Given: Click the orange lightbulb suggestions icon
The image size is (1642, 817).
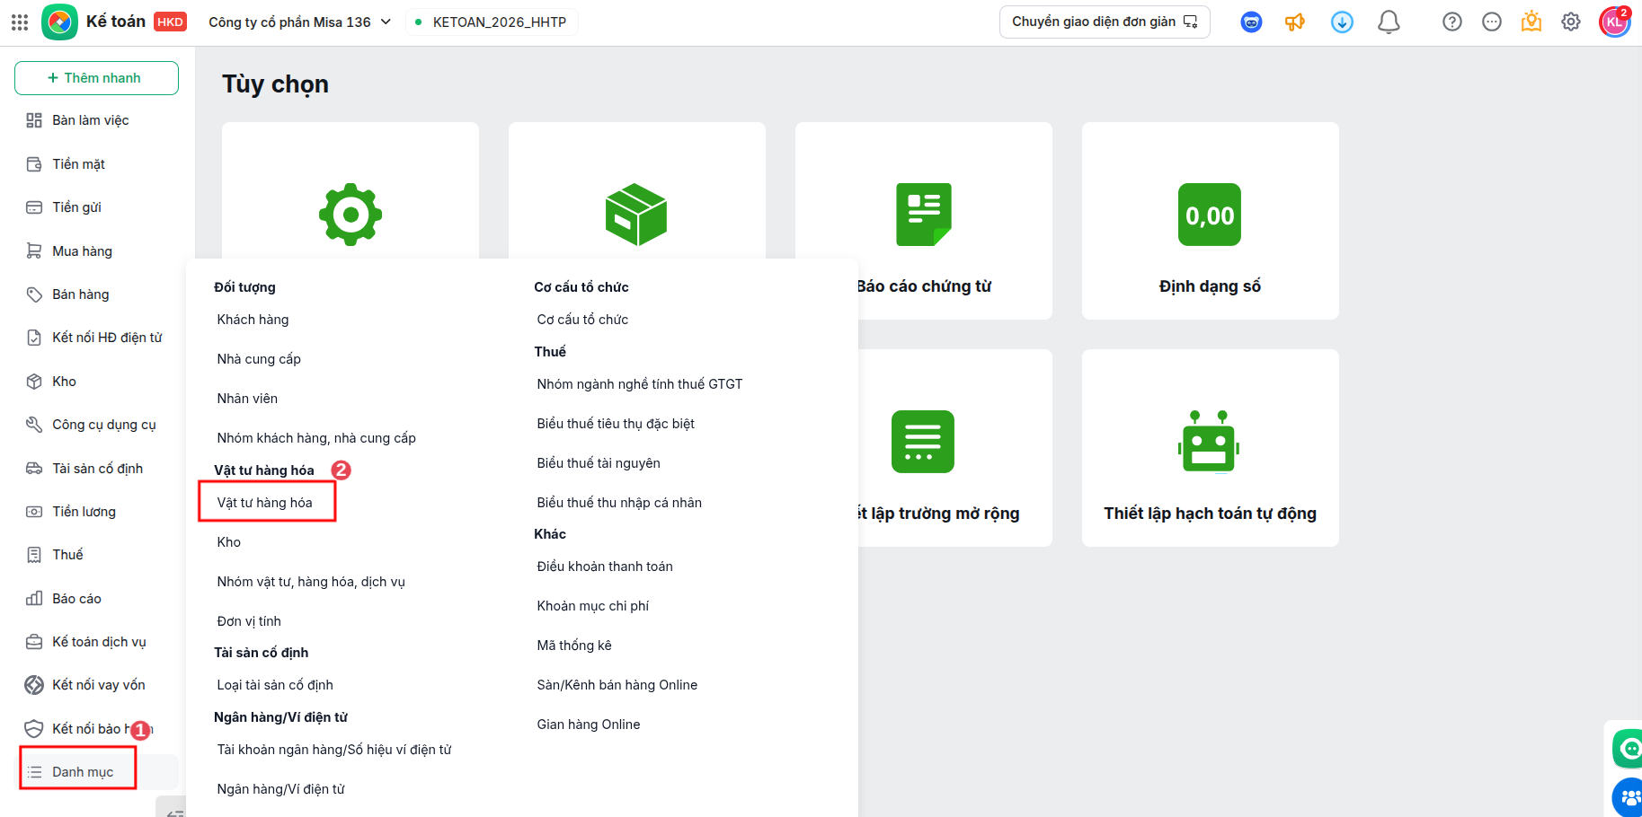Looking at the screenshot, I should pyautogui.click(x=1531, y=22).
